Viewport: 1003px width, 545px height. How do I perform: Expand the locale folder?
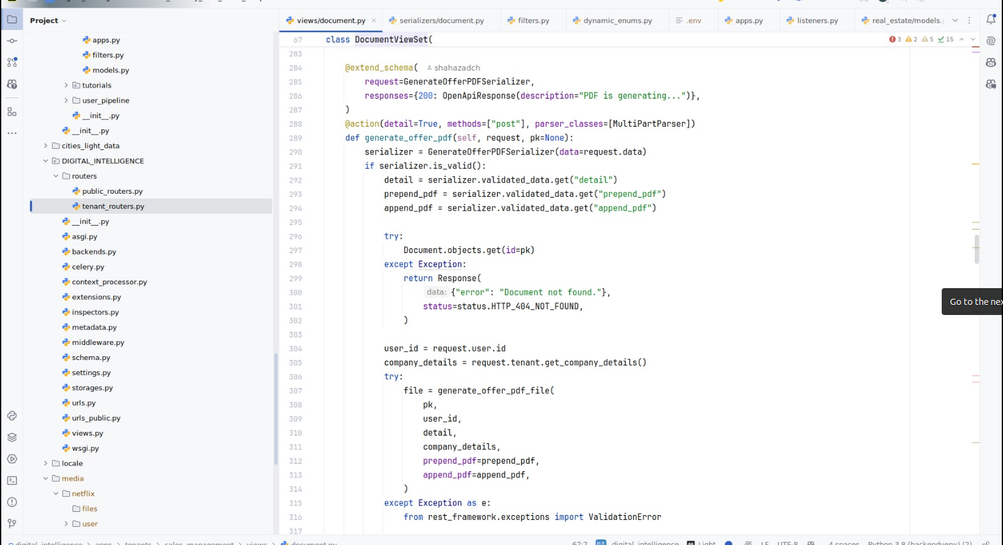tap(46, 464)
